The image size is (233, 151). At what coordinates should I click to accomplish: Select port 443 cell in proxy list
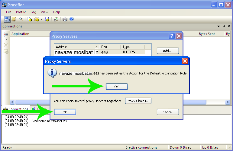105,52
